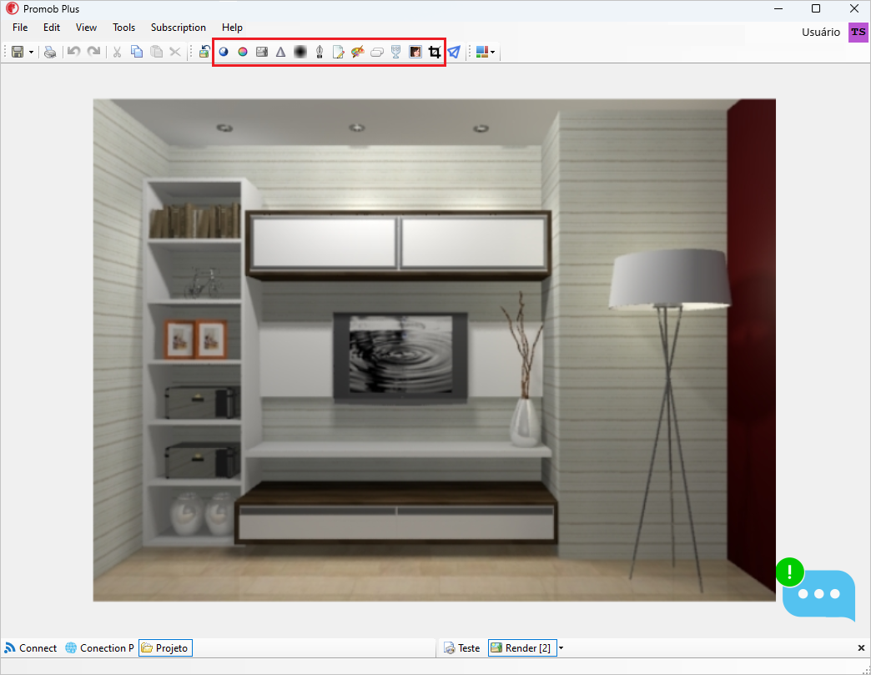
Task: Click the glass goblet effect icon
Action: [396, 52]
